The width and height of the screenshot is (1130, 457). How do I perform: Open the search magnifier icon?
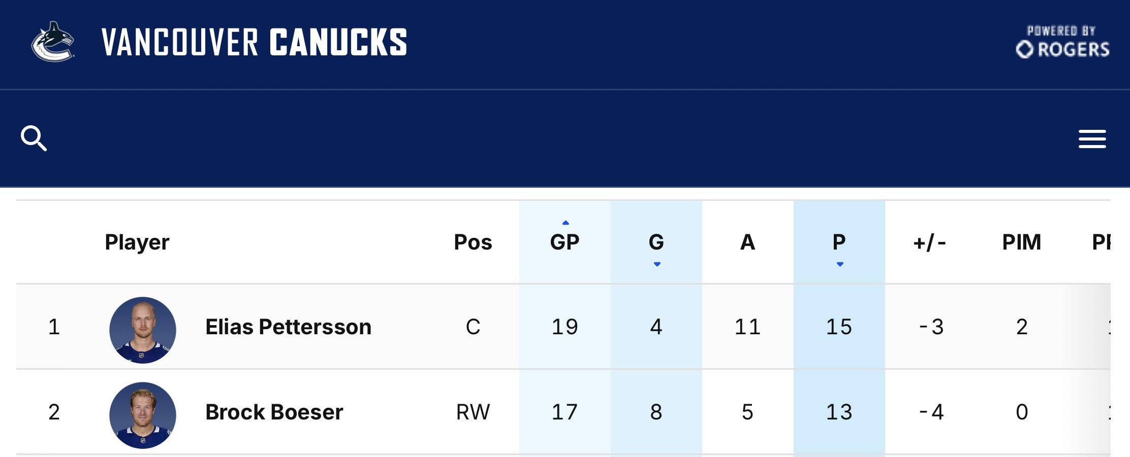click(34, 138)
